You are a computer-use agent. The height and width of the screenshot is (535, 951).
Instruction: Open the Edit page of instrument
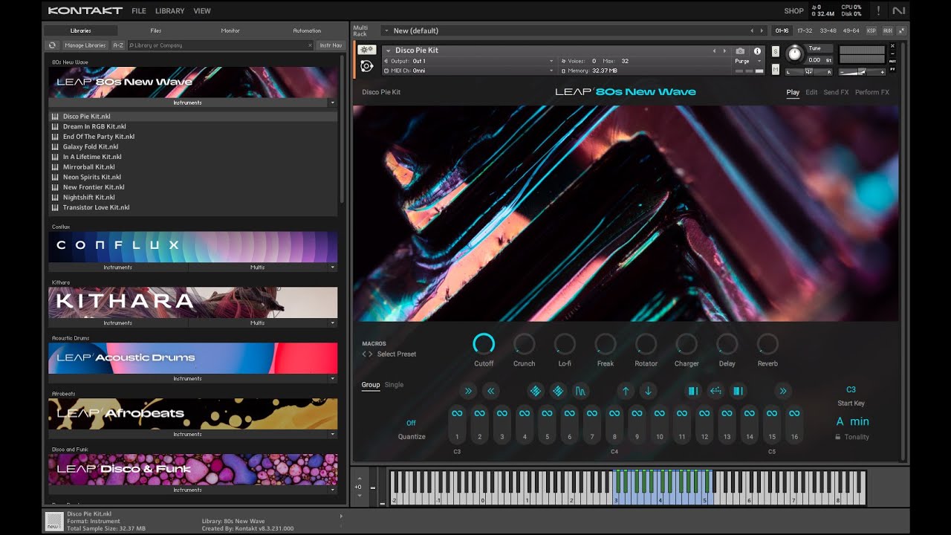[811, 92]
